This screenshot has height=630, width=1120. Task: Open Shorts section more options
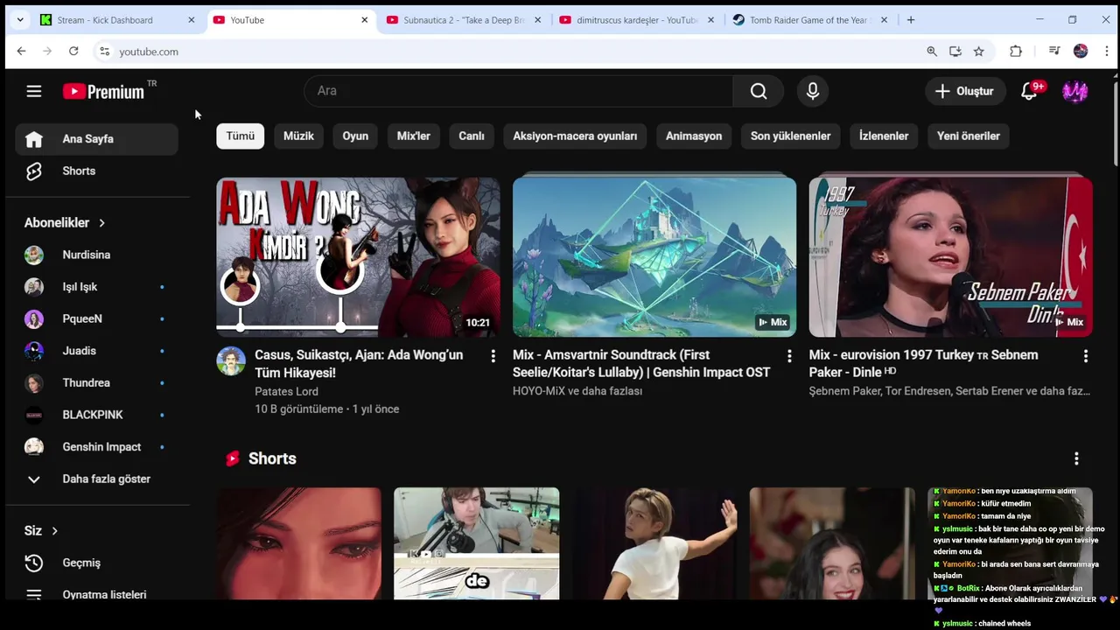(x=1076, y=458)
